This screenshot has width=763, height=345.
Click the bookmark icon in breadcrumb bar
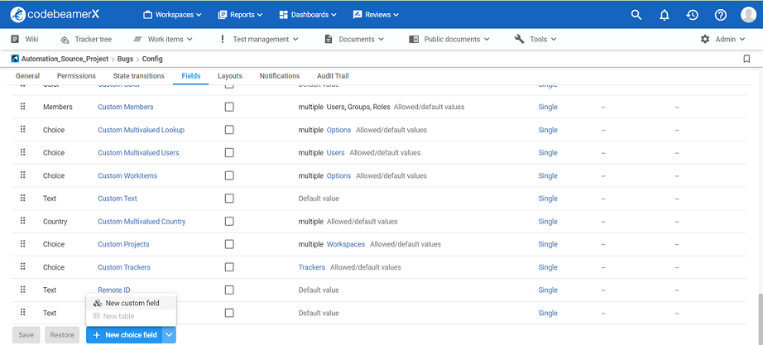(746, 59)
